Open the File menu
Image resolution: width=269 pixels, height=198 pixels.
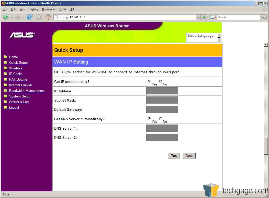pos(5,9)
